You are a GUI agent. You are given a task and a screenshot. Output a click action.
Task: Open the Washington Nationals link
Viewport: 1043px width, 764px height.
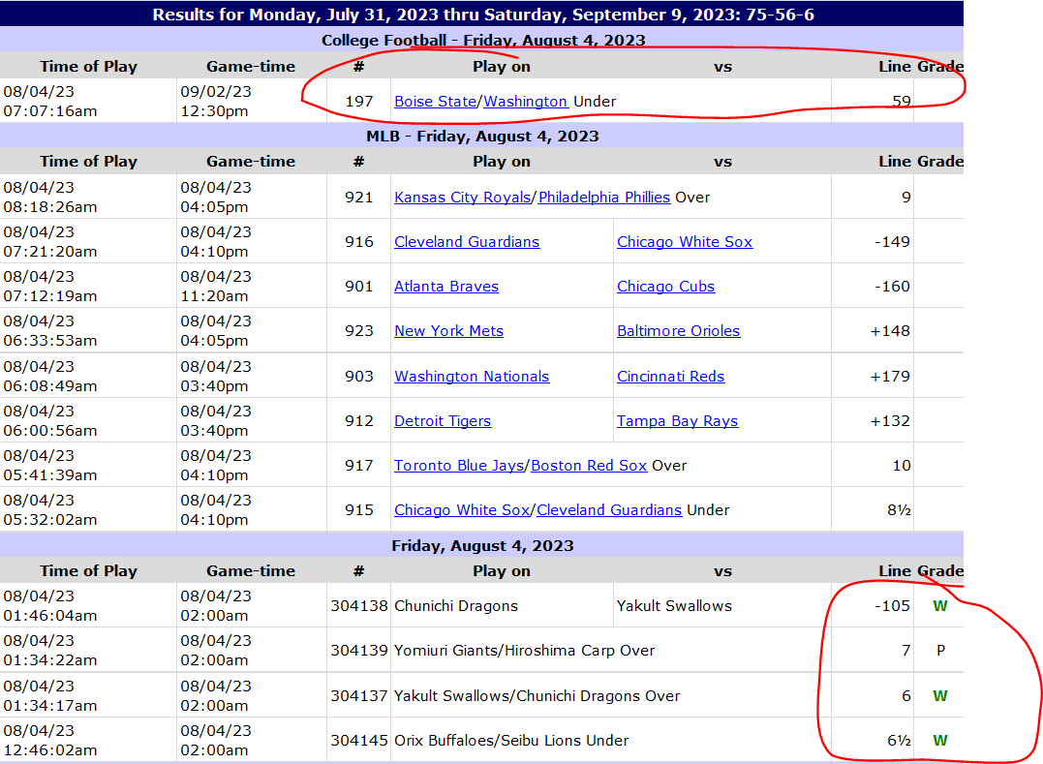[472, 377]
